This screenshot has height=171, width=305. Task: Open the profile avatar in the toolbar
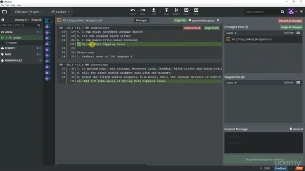[291, 11]
